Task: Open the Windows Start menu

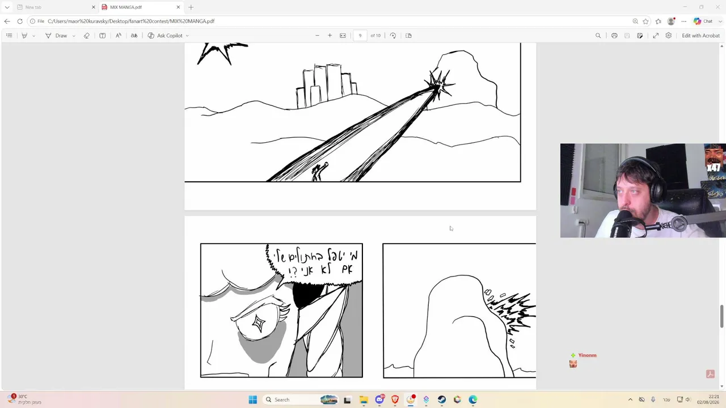Action: pyautogui.click(x=253, y=399)
